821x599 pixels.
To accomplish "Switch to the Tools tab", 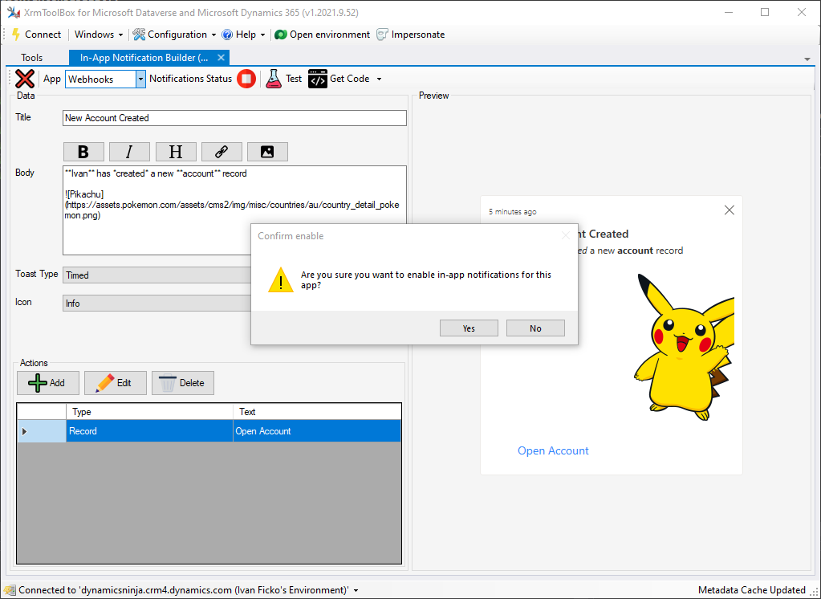I will click(32, 58).
